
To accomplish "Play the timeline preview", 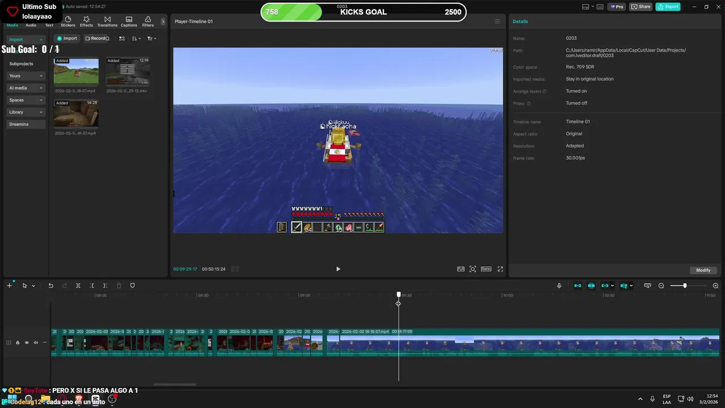I will (x=338, y=269).
